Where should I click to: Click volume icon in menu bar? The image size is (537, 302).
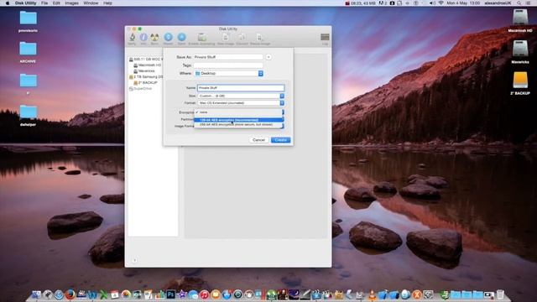pyautogui.click(x=433, y=3)
